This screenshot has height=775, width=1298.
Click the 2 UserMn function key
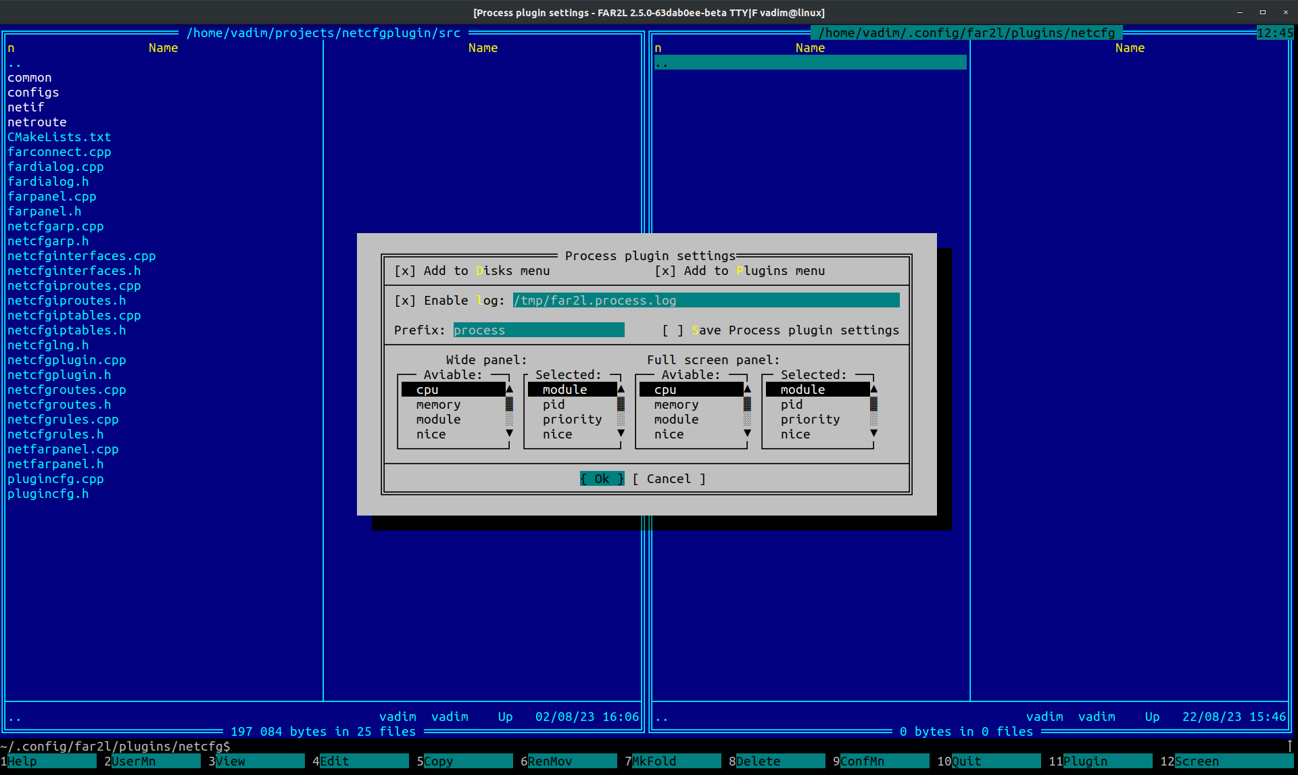tap(152, 761)
